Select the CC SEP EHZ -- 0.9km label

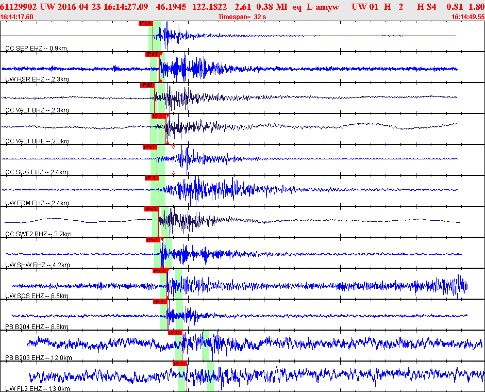pos(37,48)
